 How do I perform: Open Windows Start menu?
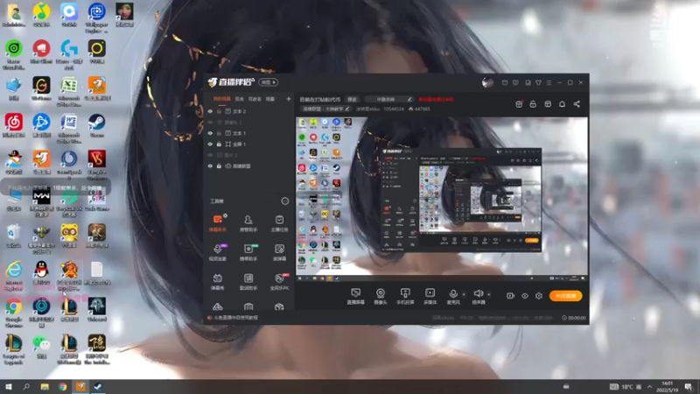9,387
